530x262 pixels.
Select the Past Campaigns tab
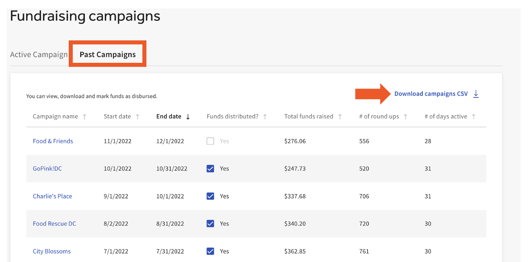tap(108, 55)
